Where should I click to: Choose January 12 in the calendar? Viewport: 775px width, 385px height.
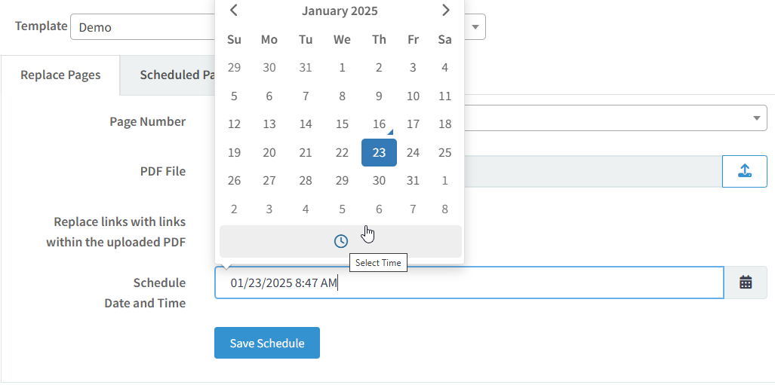234,124
